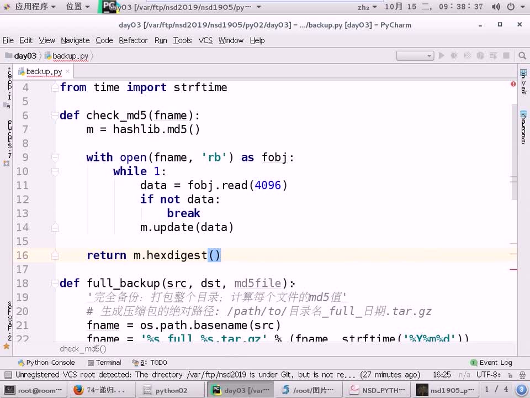The height and width of the screenshot is (398, 530).
Task: Toggle the read-only lock icon in status bar
Action: 510,375
